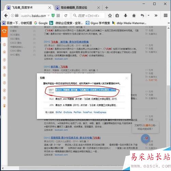Click the MLA citation text
171x171 pixels.
pos(86,99)
